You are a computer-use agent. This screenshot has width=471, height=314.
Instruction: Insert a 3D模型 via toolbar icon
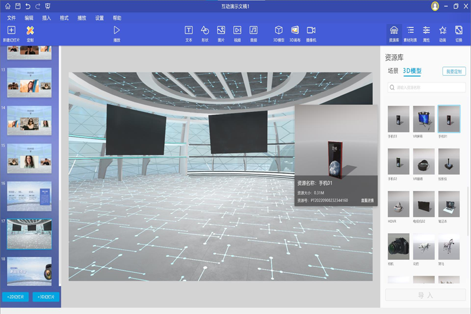(x=278, y=31)
